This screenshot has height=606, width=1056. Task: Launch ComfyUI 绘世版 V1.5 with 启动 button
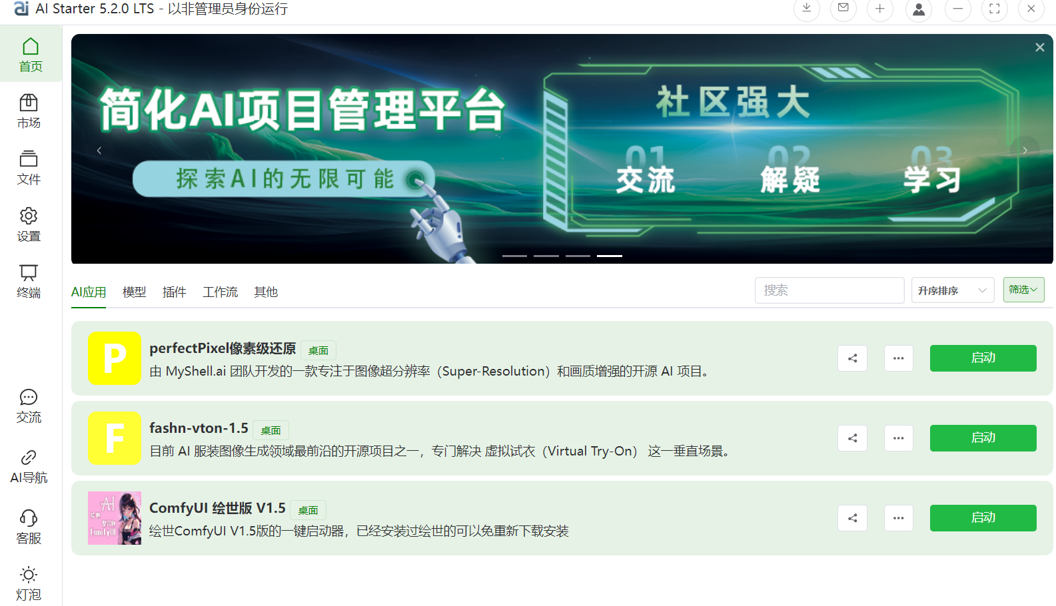point(983,518)
